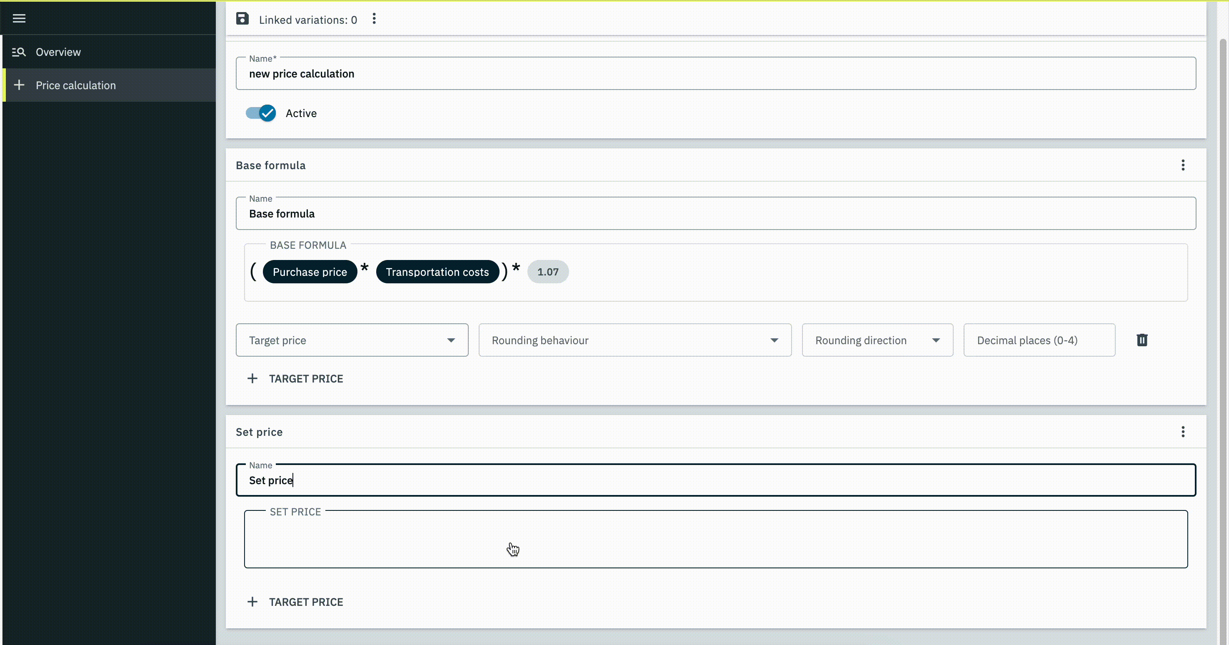The height and width of the screenshot is (645, 1229).
Task: Delete the target price row with trash icon
Action: [x=1142, y=340]
